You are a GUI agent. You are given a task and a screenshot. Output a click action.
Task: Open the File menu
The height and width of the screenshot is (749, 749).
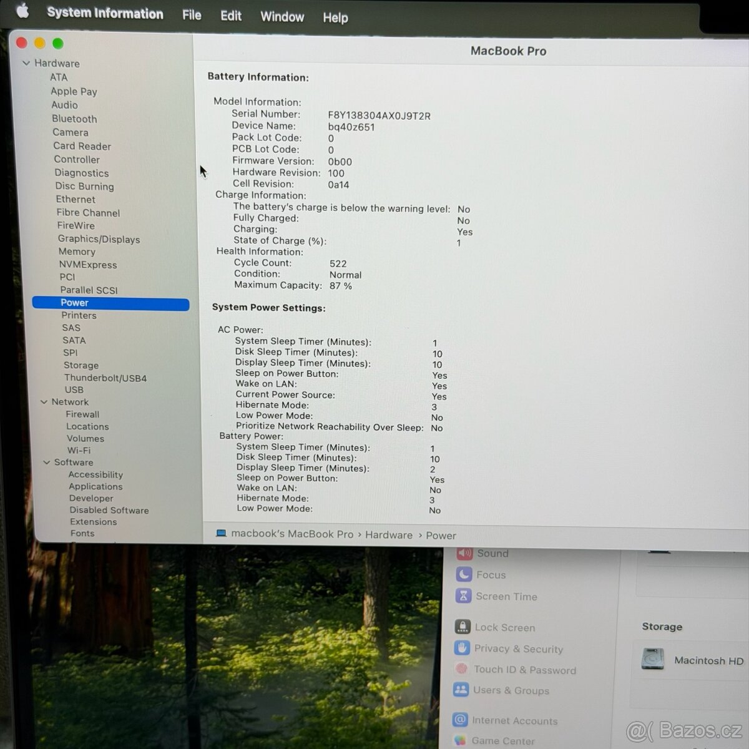[x=192, y=15]
